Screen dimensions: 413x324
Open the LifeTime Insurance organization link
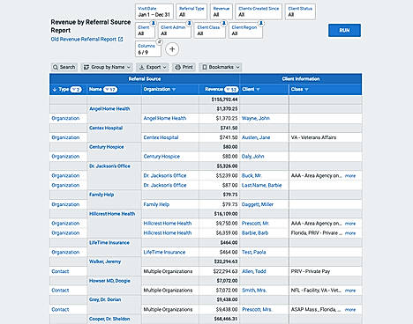(164, 252)
